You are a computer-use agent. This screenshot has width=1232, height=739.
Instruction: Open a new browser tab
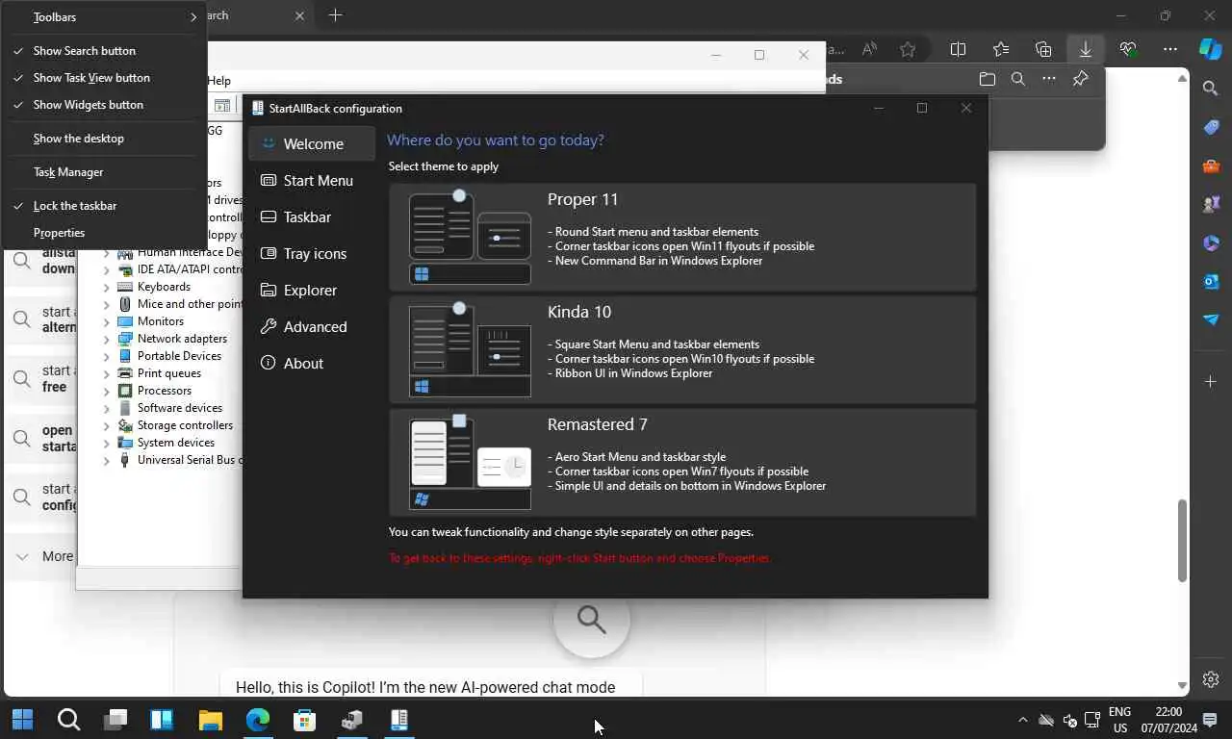point(335,15)
